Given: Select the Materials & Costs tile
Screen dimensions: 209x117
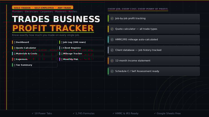Looking at the screenshot, I should (x=35, y=54).
